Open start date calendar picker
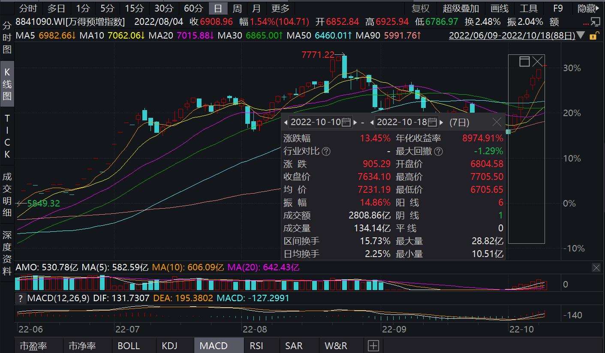605x353 pixels. [x=346, y=123]
